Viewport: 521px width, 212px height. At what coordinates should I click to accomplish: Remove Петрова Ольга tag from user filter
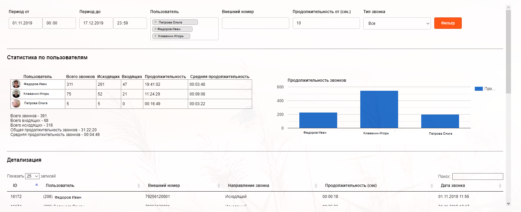pos(155,22)
